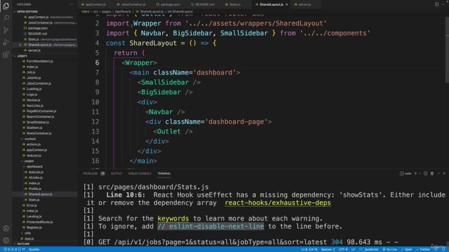Split the editor right
The width and height of the screenshot is (449, 252).
pyautogui.click(x=437, y=4)
